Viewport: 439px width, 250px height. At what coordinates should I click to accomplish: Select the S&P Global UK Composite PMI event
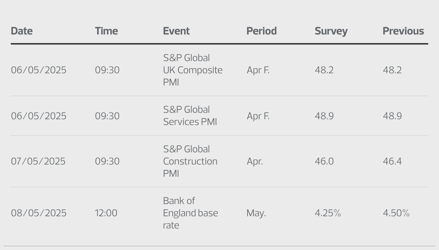[193, 70]
